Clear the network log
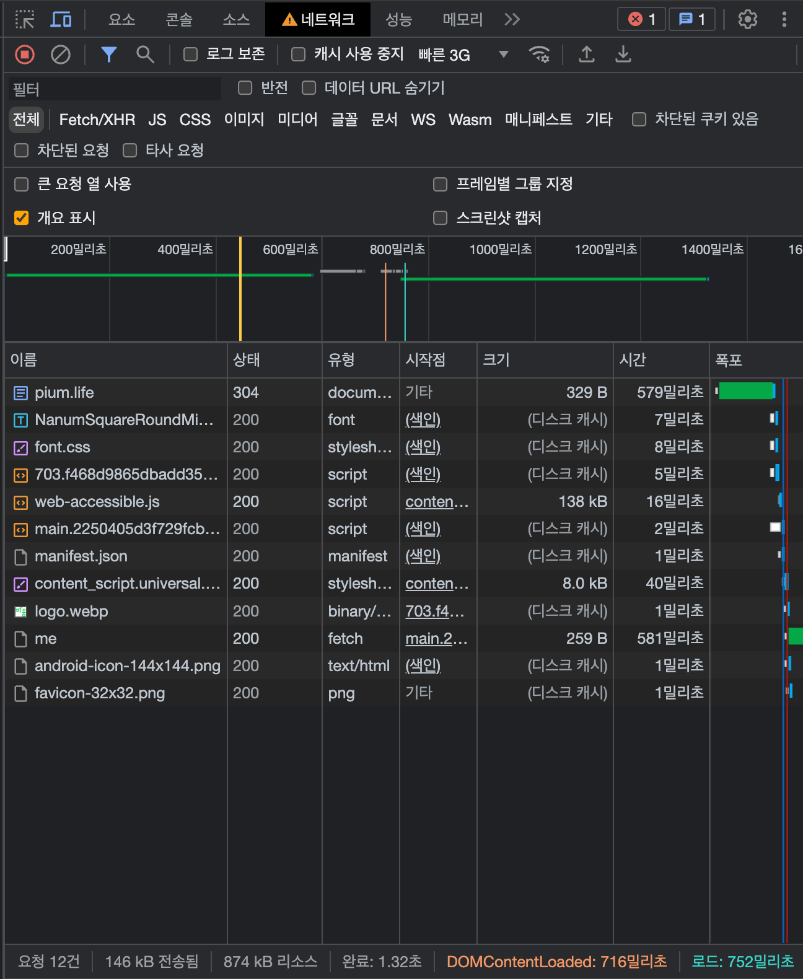The width and height of the screenshot is (803, 979). [61, 55]
